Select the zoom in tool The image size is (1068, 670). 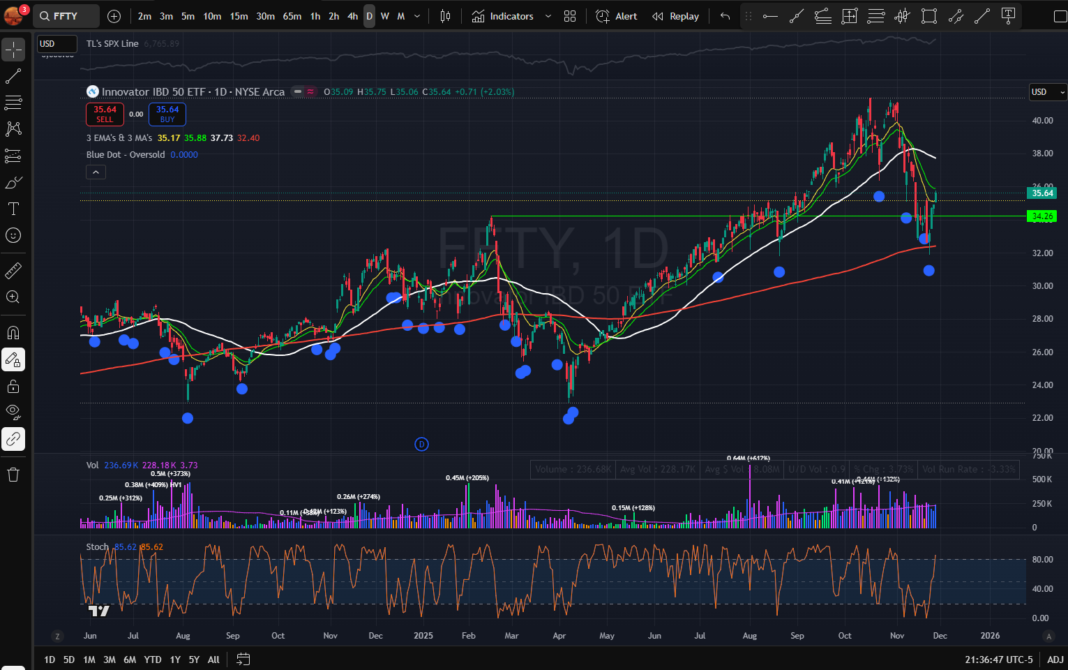13,297
